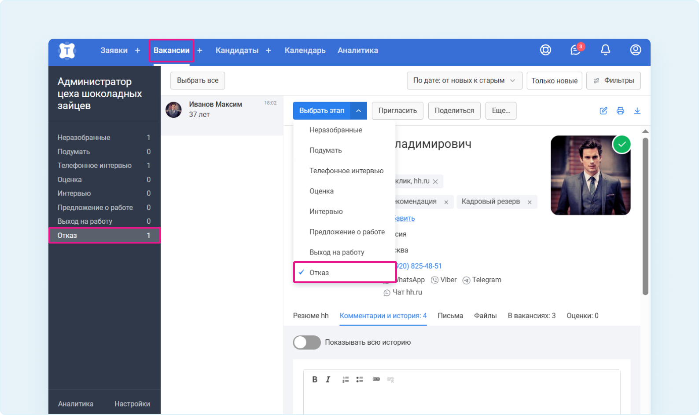The image size is (699, 415).
Task: Click the "Пригласить" button
Action: pyautogui.click(x=397, y=111)
